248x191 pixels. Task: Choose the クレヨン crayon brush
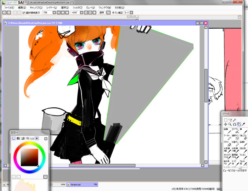pyautogui.click(x=243, y=157)
